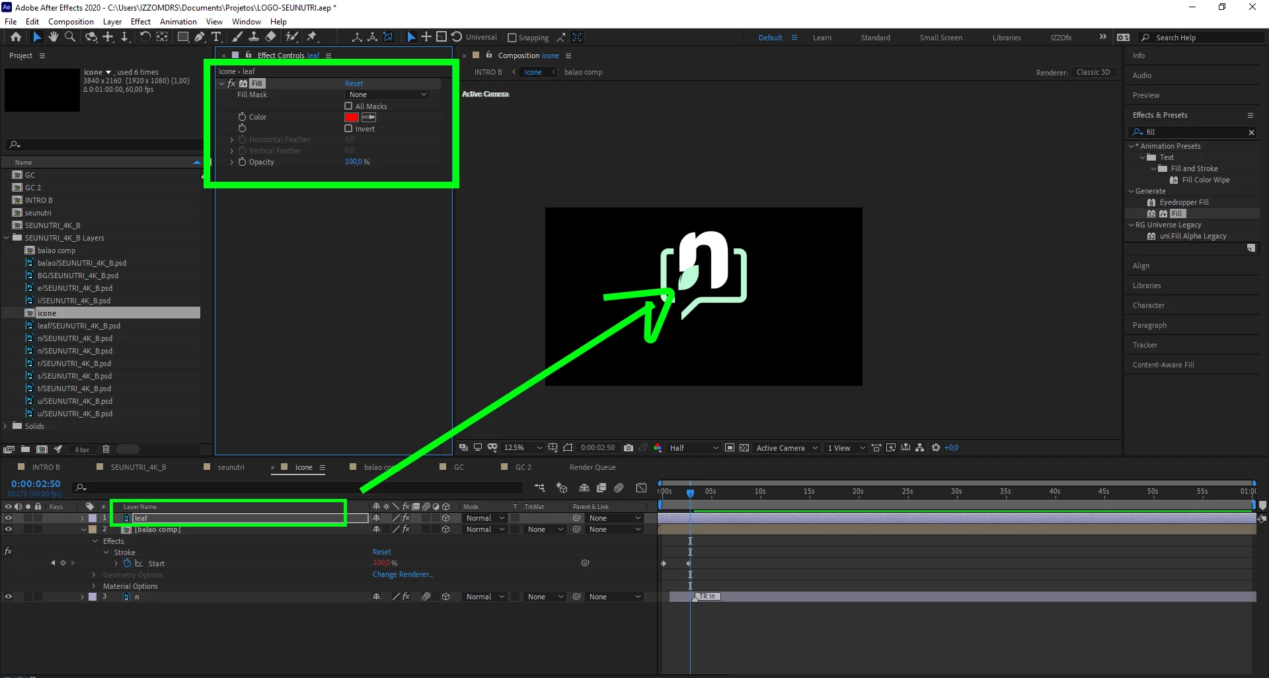Select the Roto Brush tool
The height and width of the screenshot is (678, 1269).
click(291, 37)
